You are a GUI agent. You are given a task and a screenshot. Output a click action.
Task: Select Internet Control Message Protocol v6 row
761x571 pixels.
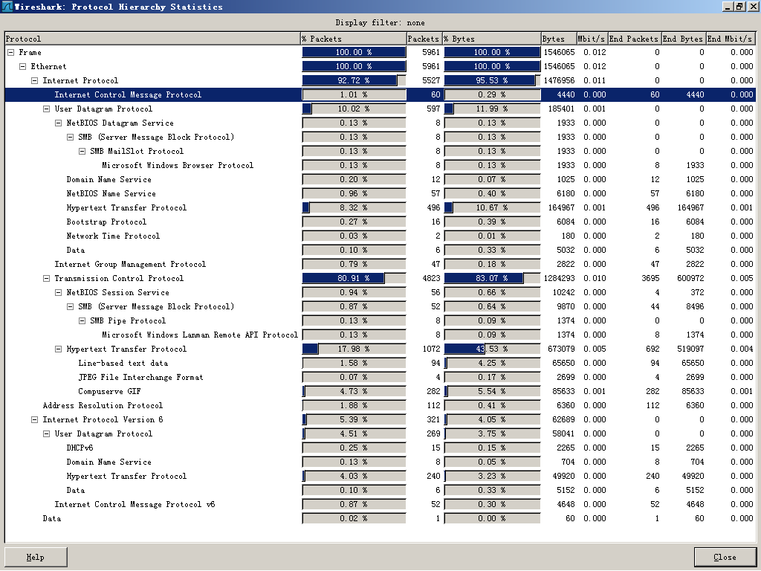click(x=380, y=504)
